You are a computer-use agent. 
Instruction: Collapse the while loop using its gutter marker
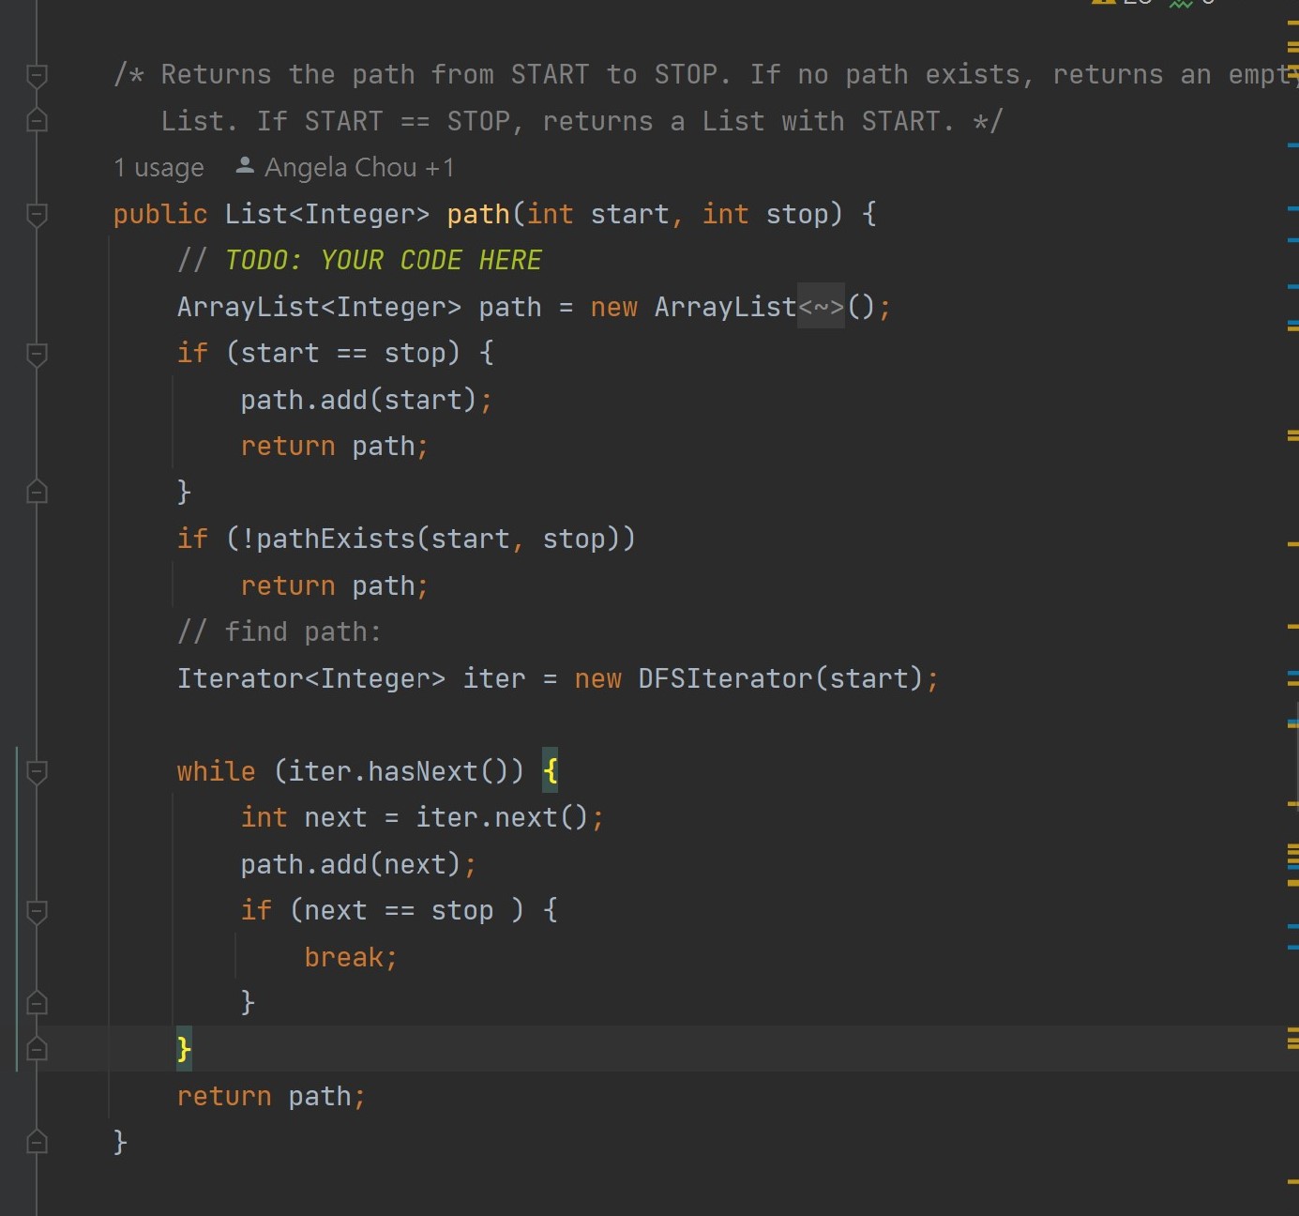click(x=37, y=771)
